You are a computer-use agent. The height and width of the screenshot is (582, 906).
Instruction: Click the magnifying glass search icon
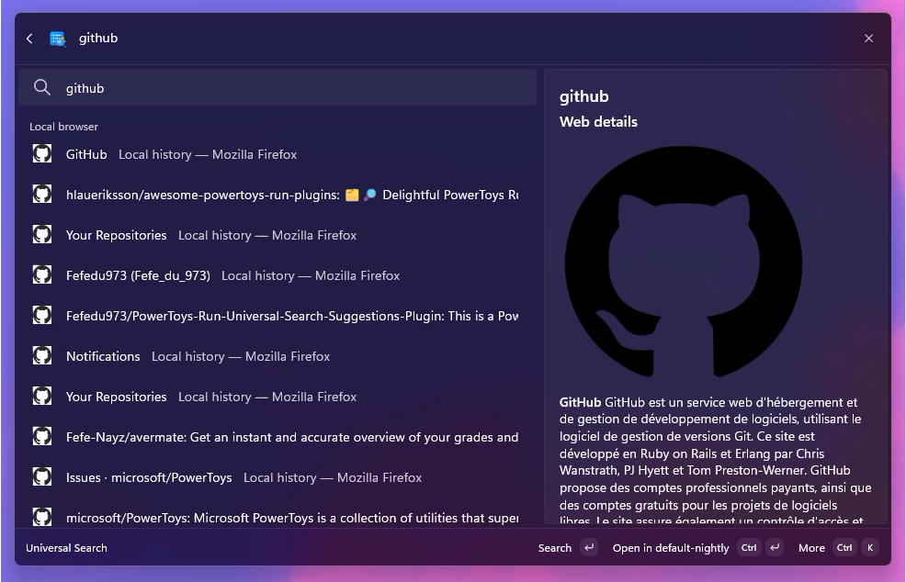click(x=42, y=88)
